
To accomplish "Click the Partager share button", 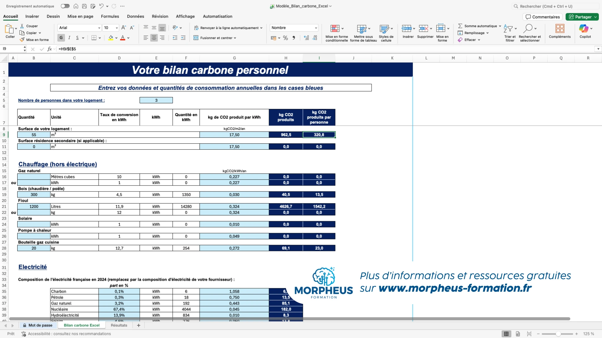I will 582,17.
